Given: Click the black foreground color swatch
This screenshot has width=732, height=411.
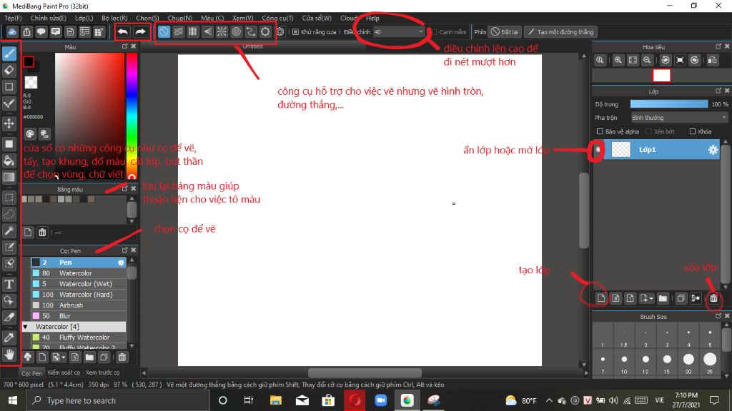Looking at the screenshot, I should [x=29, y=61].
